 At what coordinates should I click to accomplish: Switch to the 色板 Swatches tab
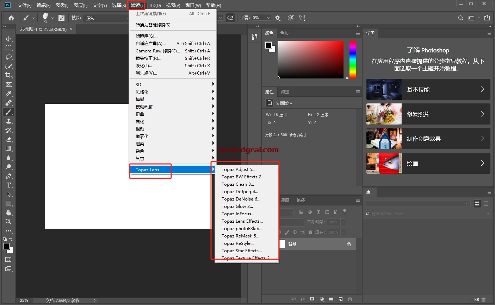(284, 33)
